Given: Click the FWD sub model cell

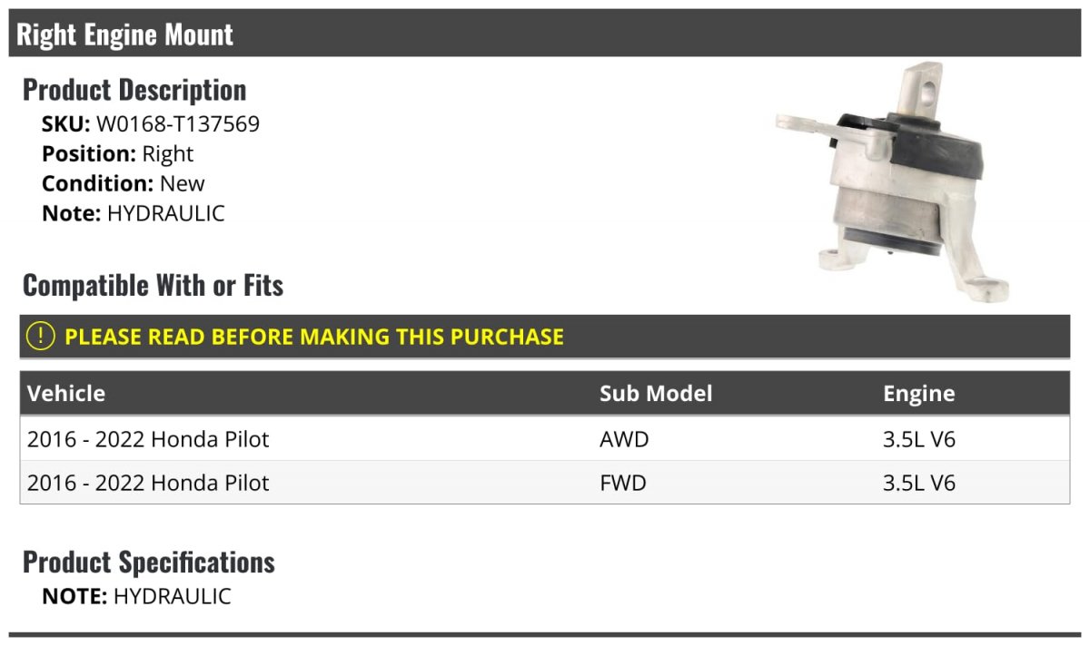Looking at the screenshot, I should [623, 483].
